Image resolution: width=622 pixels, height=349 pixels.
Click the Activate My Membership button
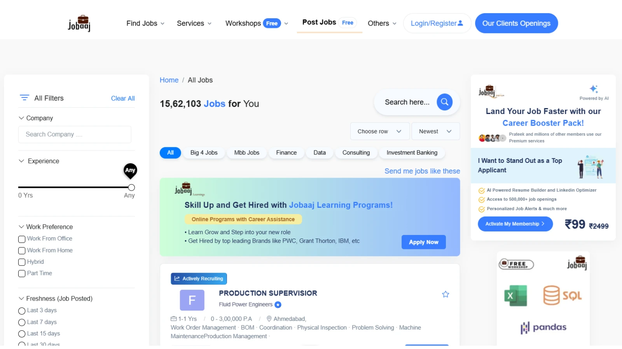click(515, 224)
